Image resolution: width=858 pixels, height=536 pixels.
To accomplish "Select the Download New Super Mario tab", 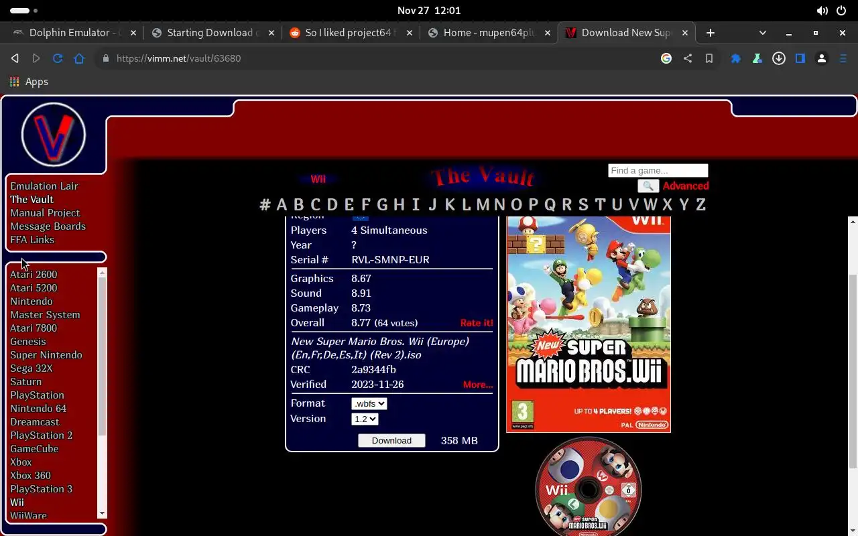I will pos(626,33).
